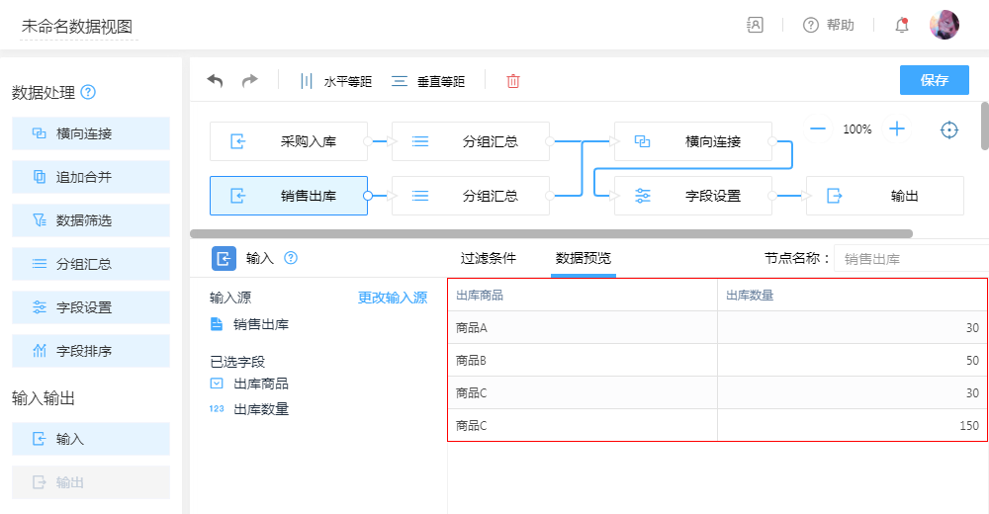Select the 采购入库 input node
Screen dimensions: 989x514
pyautogui.click(x=289, y=141)
